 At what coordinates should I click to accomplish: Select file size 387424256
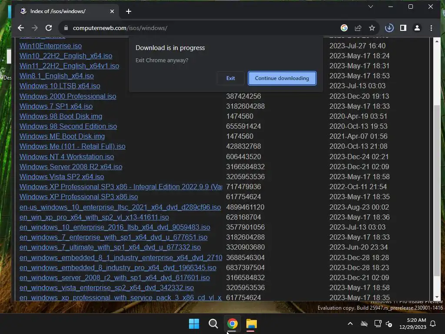[x=243, y=96]
